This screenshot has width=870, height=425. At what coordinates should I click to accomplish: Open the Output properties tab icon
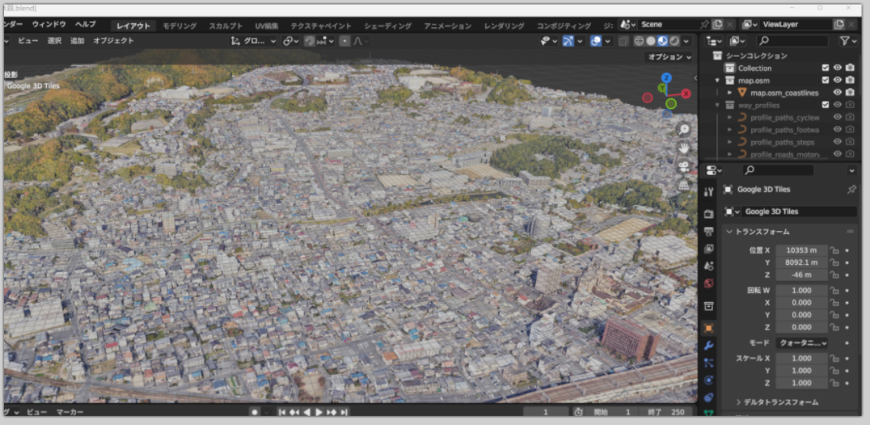click(708, 231)
